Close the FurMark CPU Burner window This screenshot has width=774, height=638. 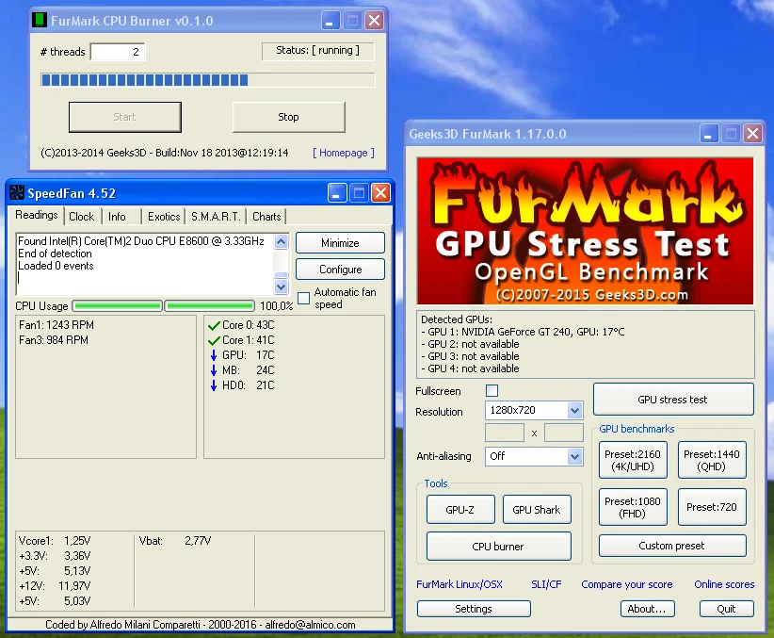pos(375,21)
